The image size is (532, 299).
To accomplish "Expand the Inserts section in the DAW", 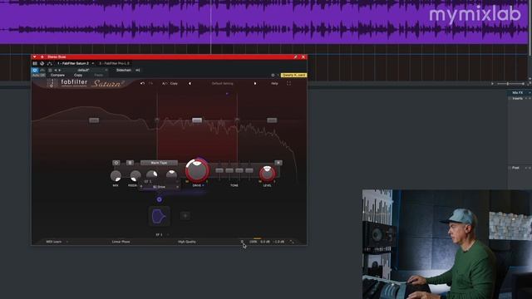I will pyautogui.click(x=518, y=98).
